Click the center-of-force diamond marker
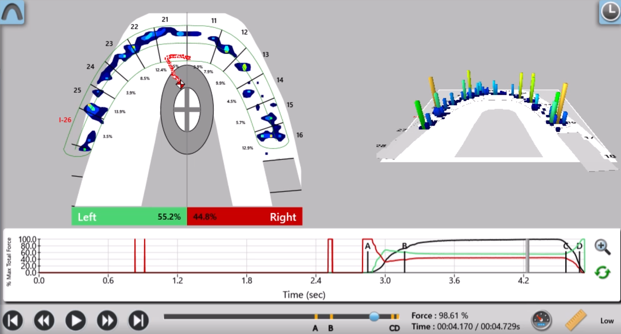The image size is (621, 334). tap(180, 84)
